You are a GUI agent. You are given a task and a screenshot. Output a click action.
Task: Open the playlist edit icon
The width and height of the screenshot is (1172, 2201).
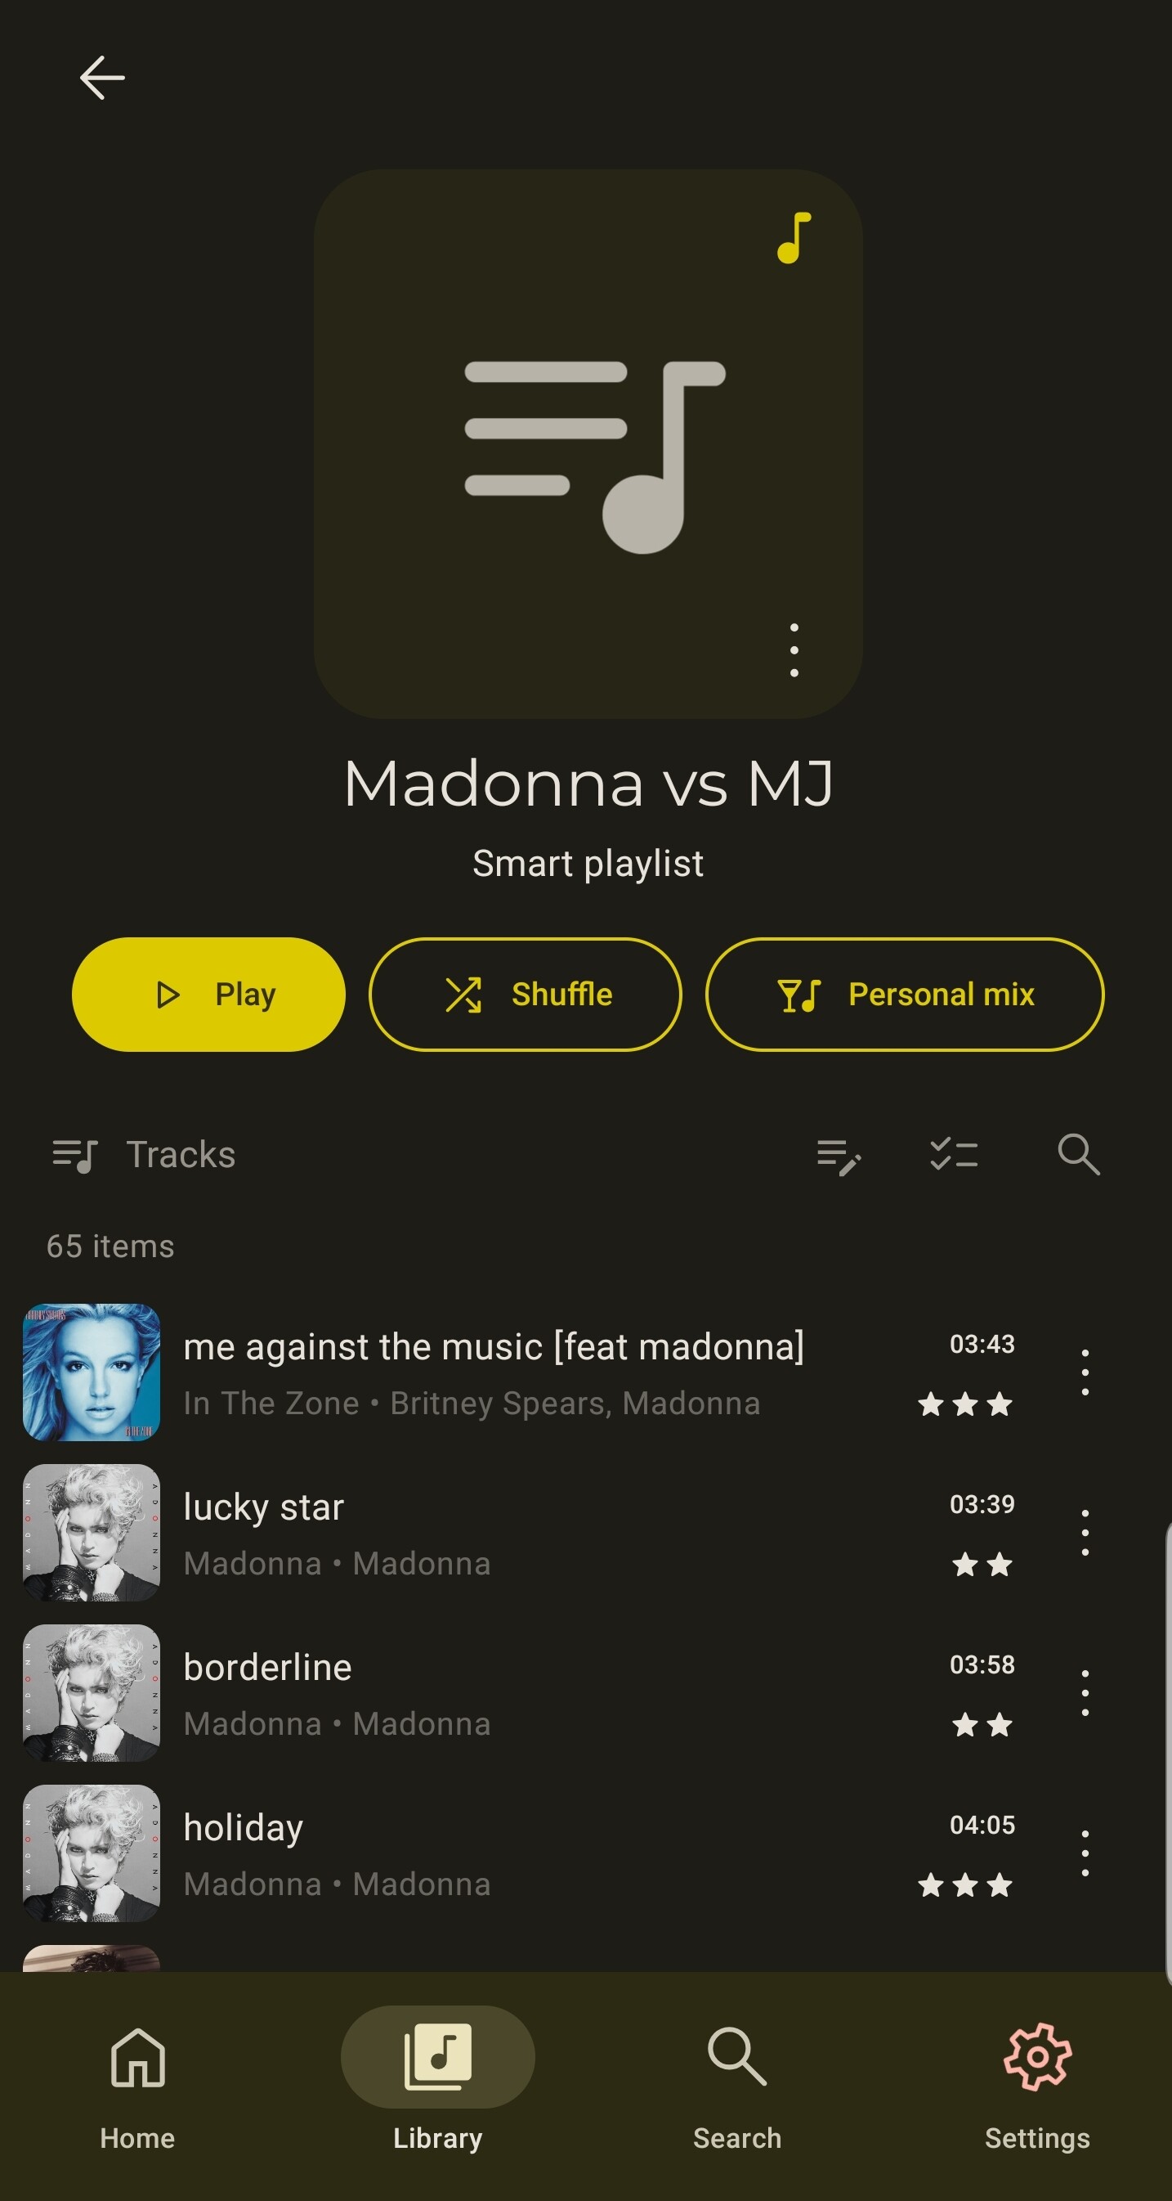coord(839,1155)
